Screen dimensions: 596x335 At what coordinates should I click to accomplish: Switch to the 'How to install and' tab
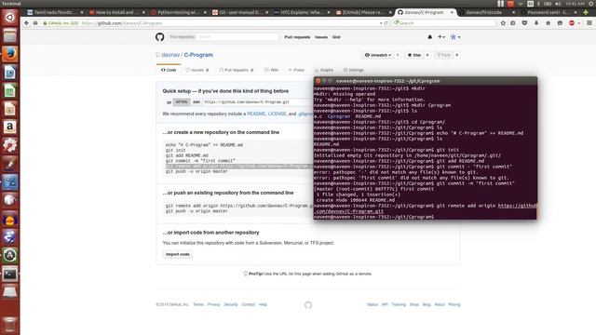[x=116, y=12]
